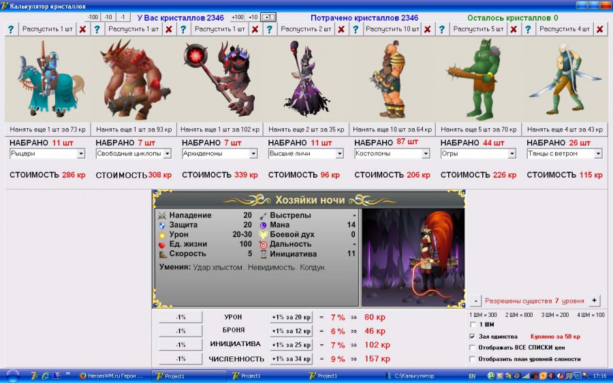Dismiss 5 units with Распустить 5 шт
613x383 pixels.
click(478, 29)
